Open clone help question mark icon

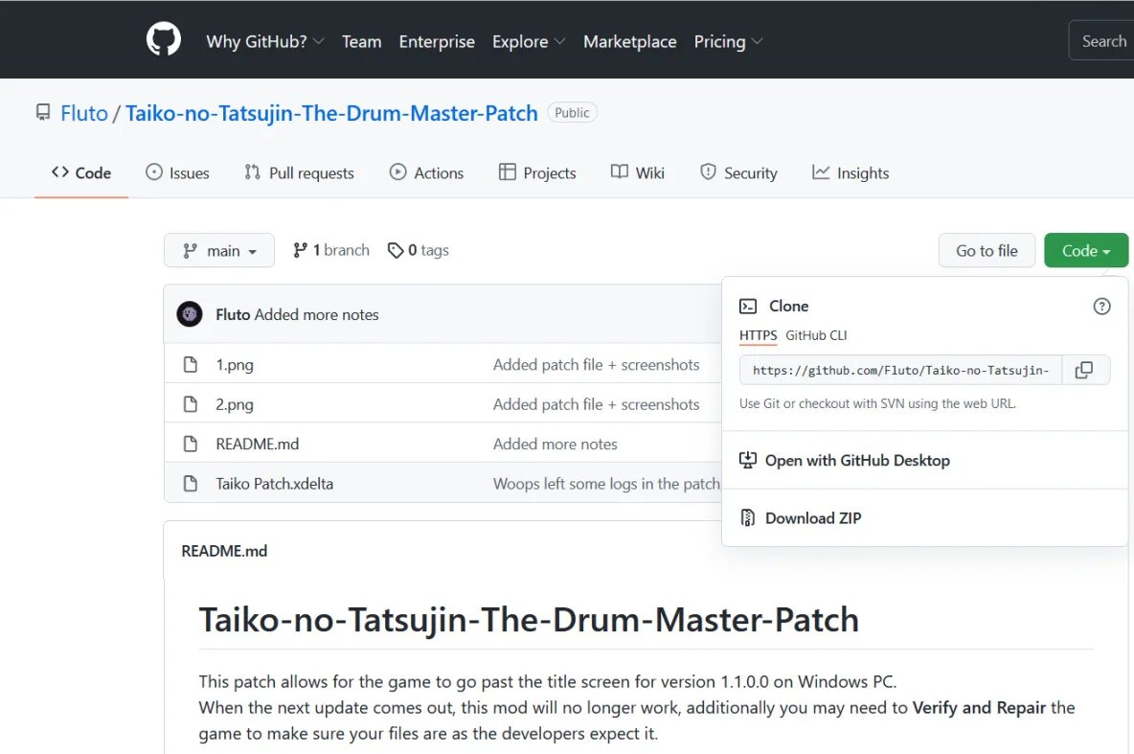click(x=1101, y=307)
